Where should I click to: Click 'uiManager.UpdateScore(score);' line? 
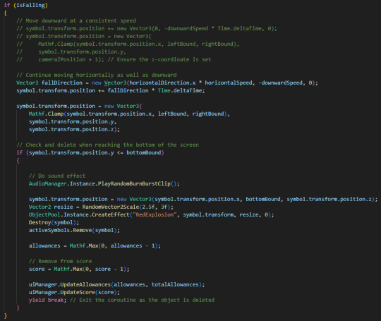click(74, 292)
